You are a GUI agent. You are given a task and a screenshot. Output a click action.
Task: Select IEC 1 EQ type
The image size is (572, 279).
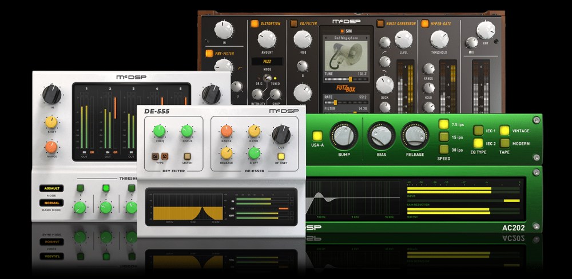coord(478,131)
